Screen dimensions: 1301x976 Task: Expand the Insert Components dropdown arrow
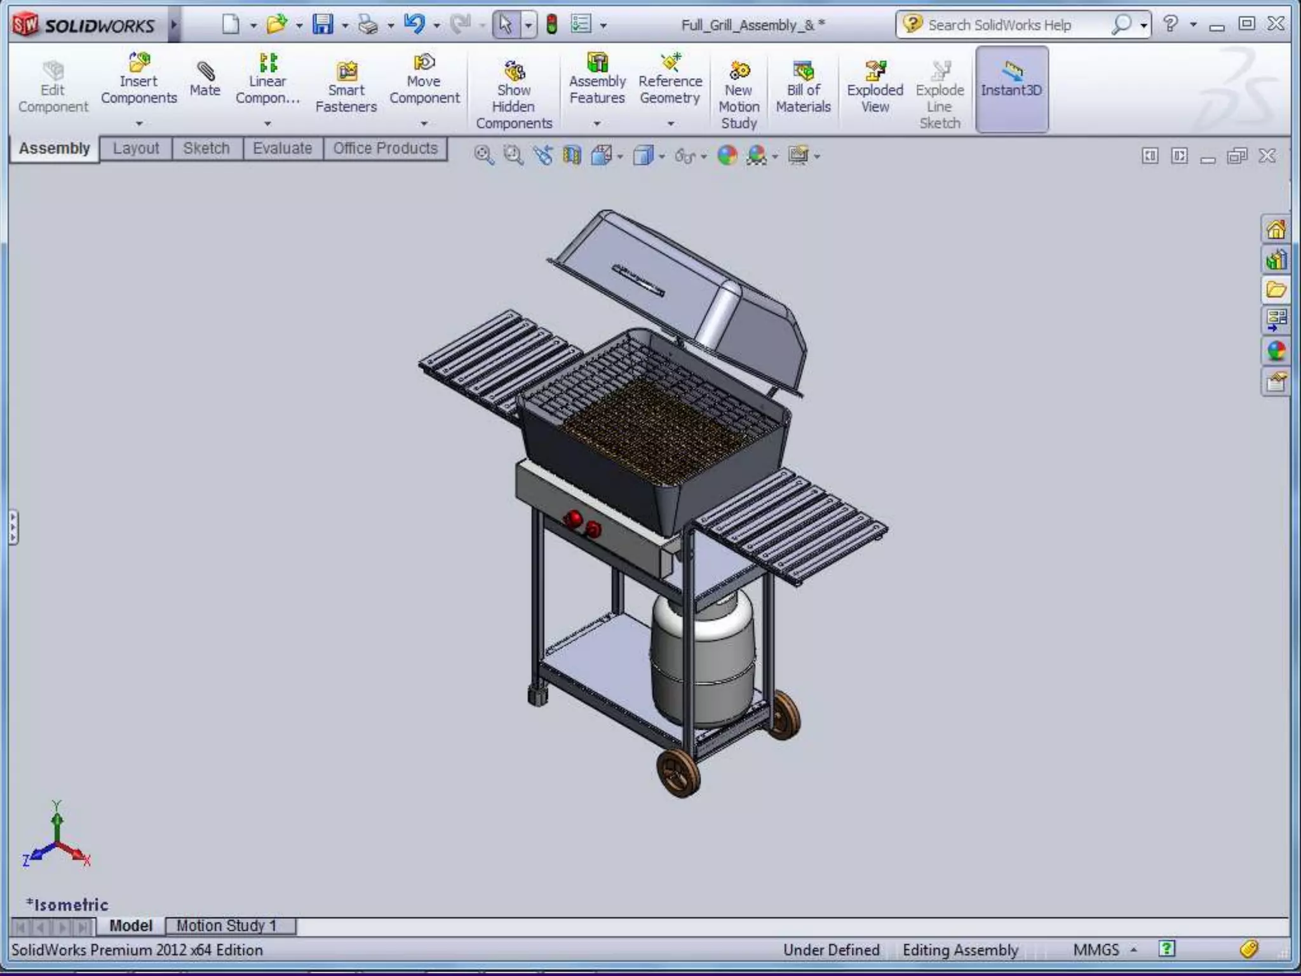coord(138,124)
